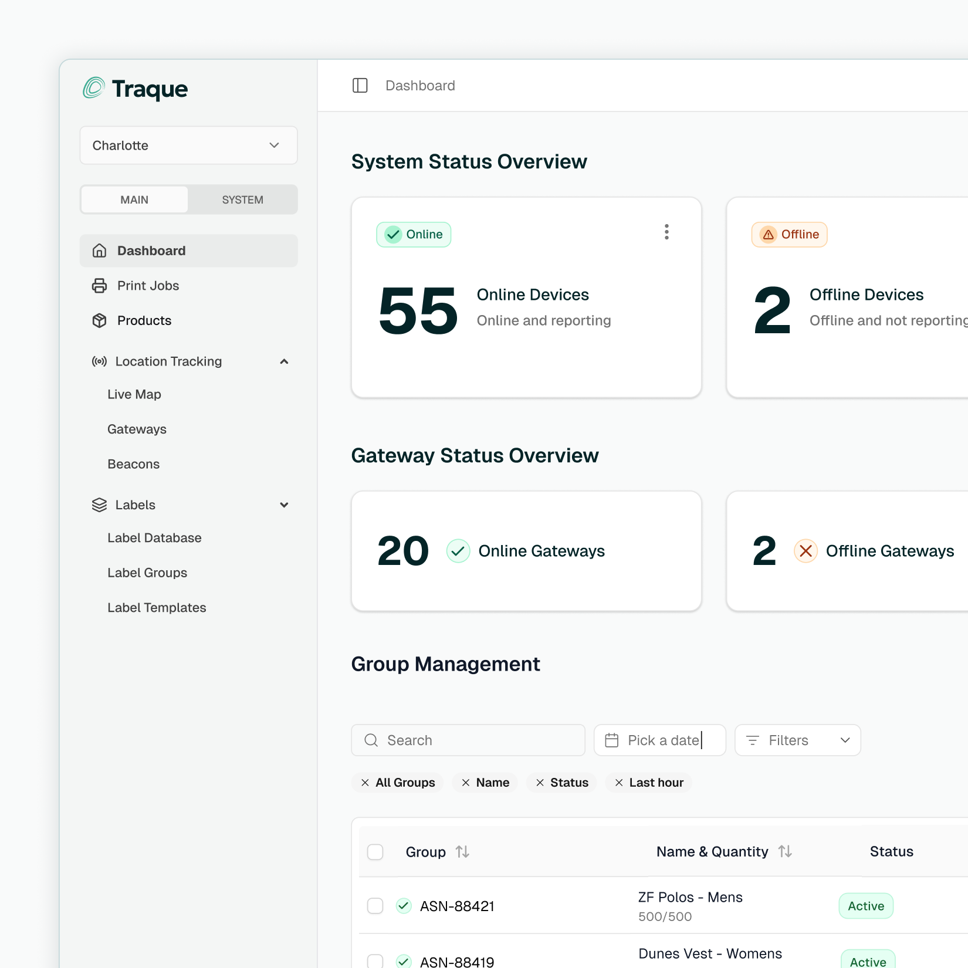
Task: Click the Active badge for ZF Polos - Mens
Action: coord(866,906)
